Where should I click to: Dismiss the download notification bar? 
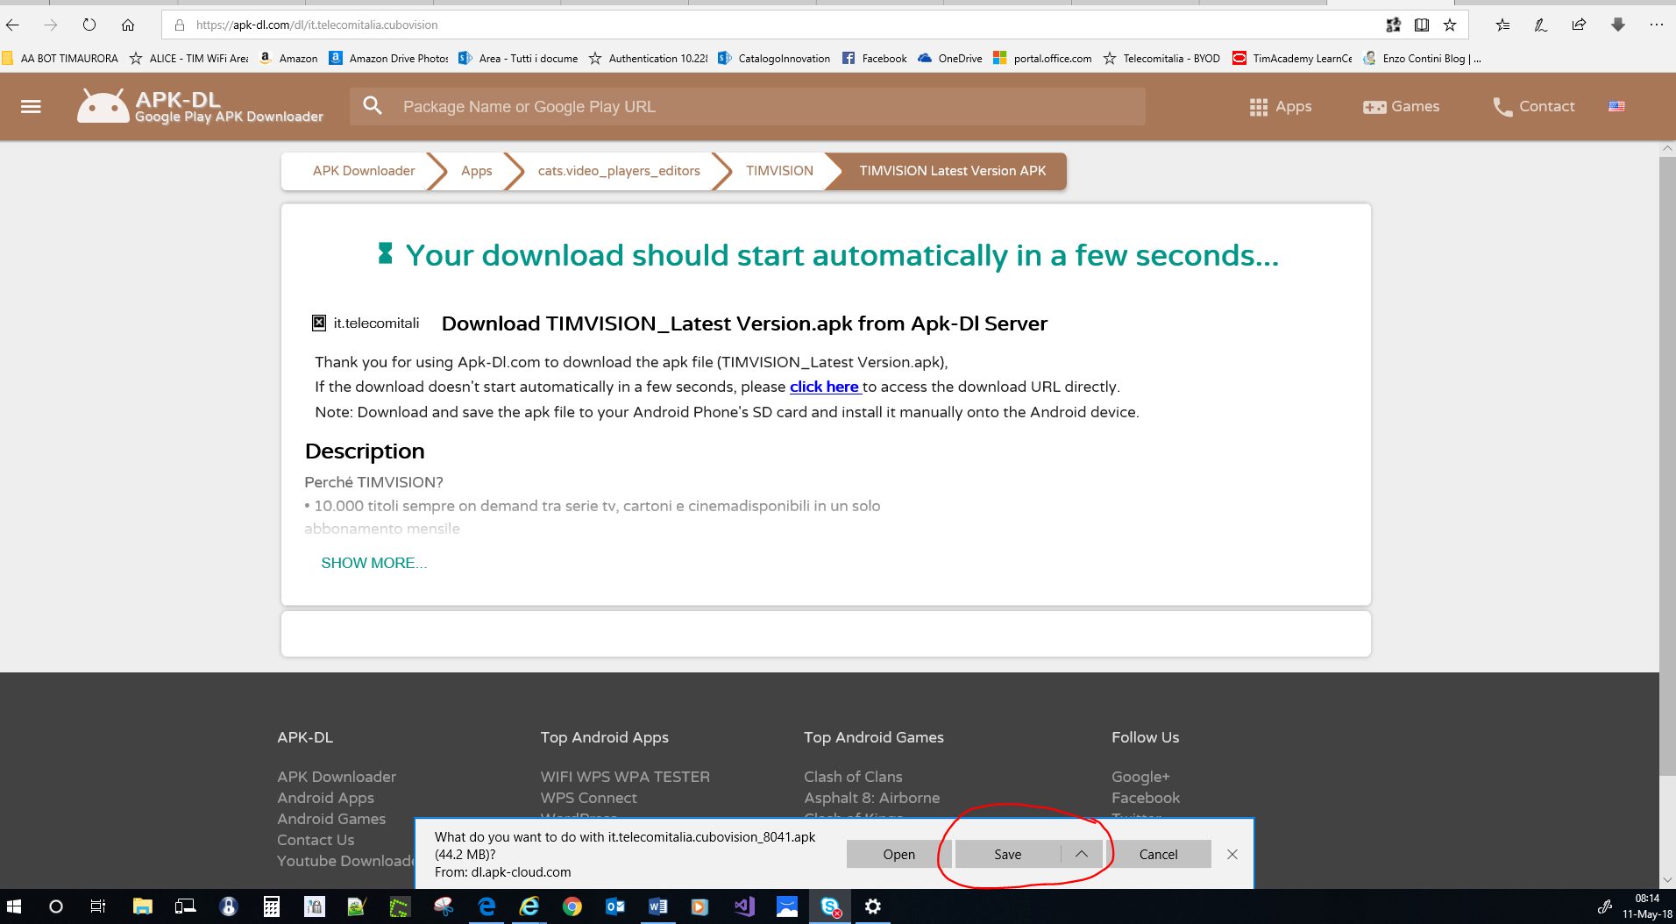1232,854
